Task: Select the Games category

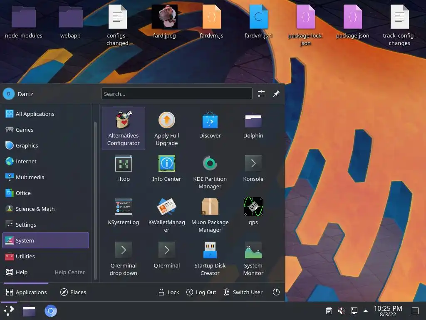Action: coord(46,130)
